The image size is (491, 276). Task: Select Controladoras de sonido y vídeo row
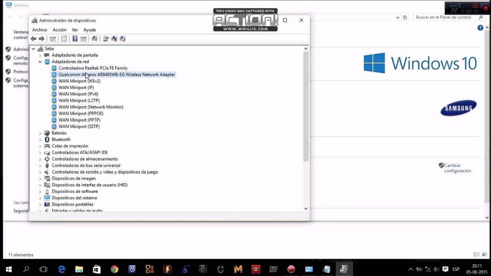pyautogui.click(x=105, y=172)
